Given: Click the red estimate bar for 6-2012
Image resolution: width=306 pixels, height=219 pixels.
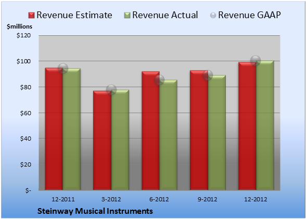Looking at the screenshot, I should (x=150, y=131).
